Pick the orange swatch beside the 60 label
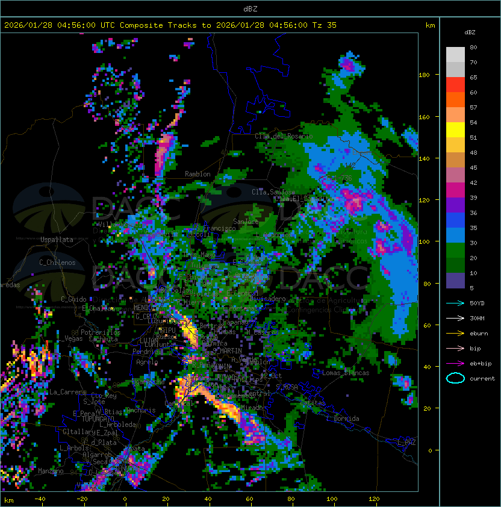This screenshot has width=501, height=507. coord(455,99)
